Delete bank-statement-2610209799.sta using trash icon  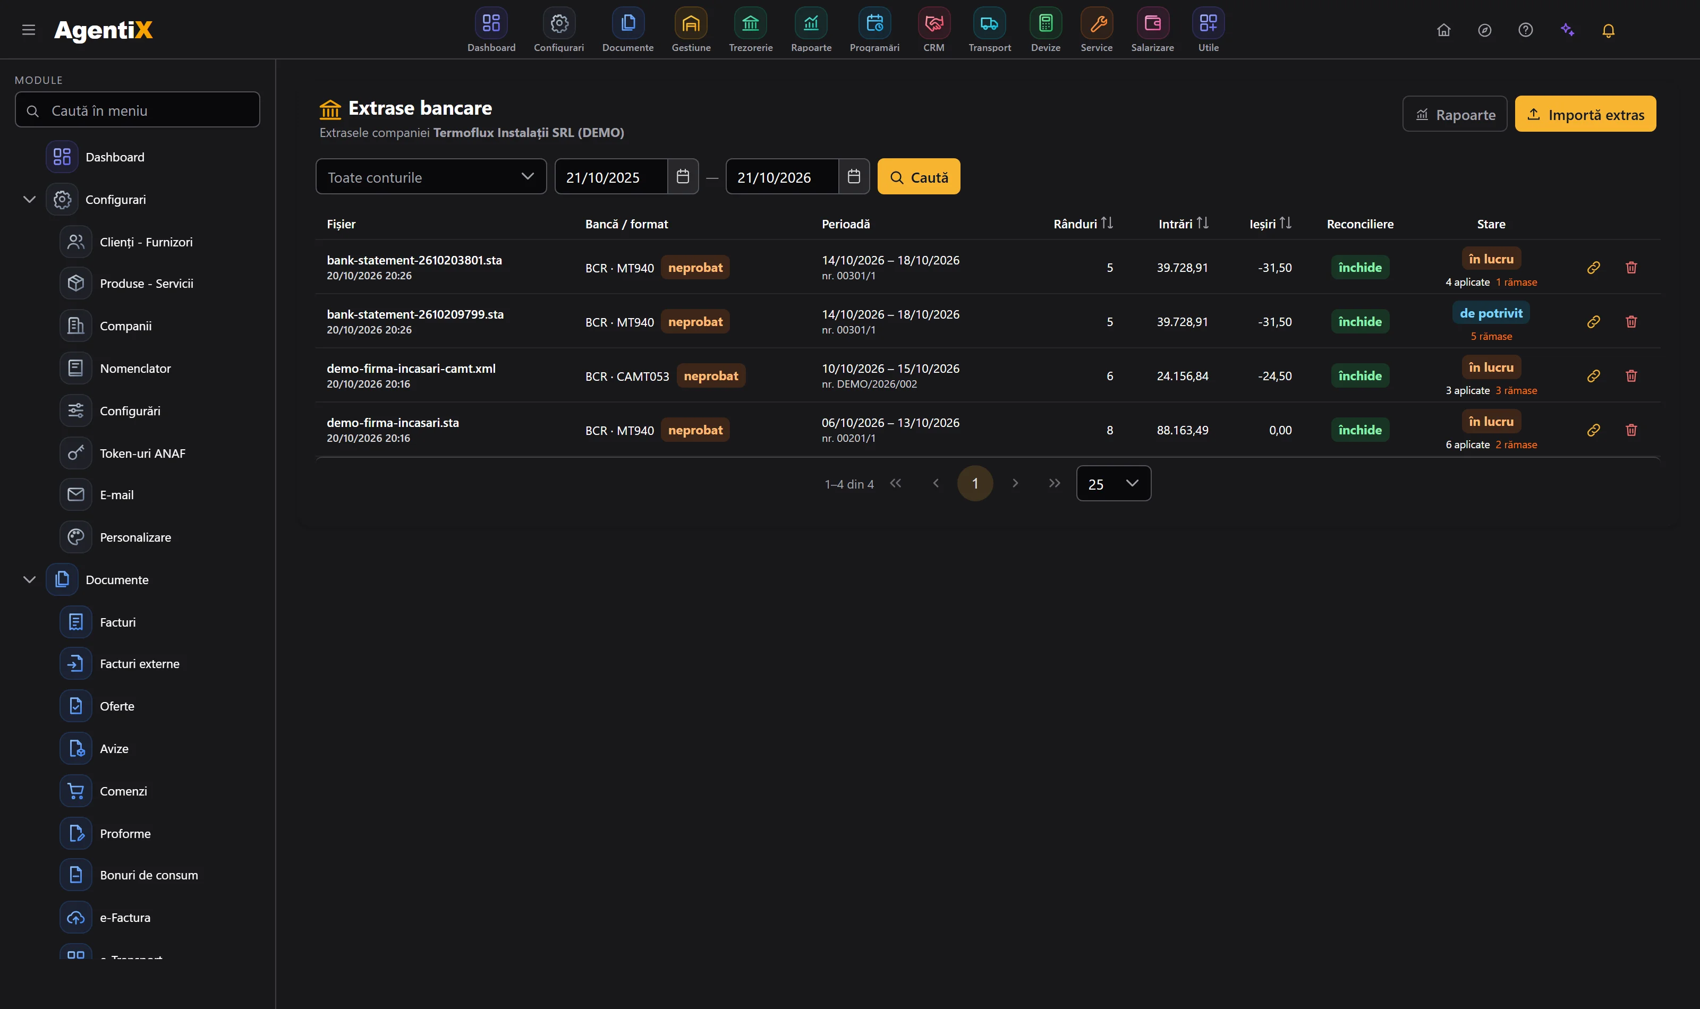pyautogui.click(x=1631, y=322)
